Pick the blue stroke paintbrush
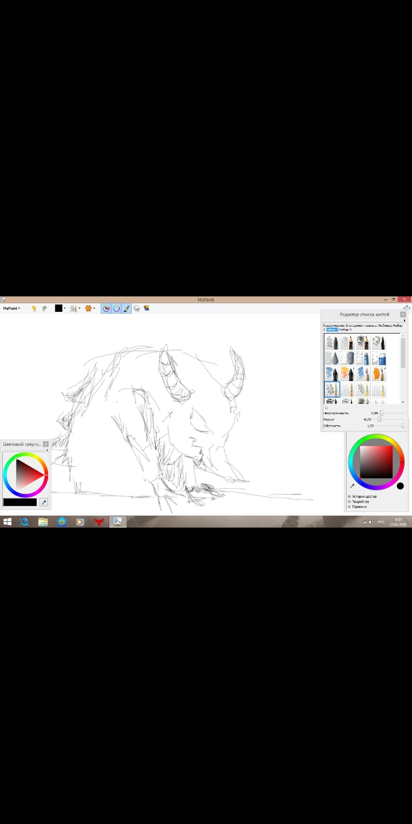The width and height of the screenshot is (412, 824). [363, 374]
